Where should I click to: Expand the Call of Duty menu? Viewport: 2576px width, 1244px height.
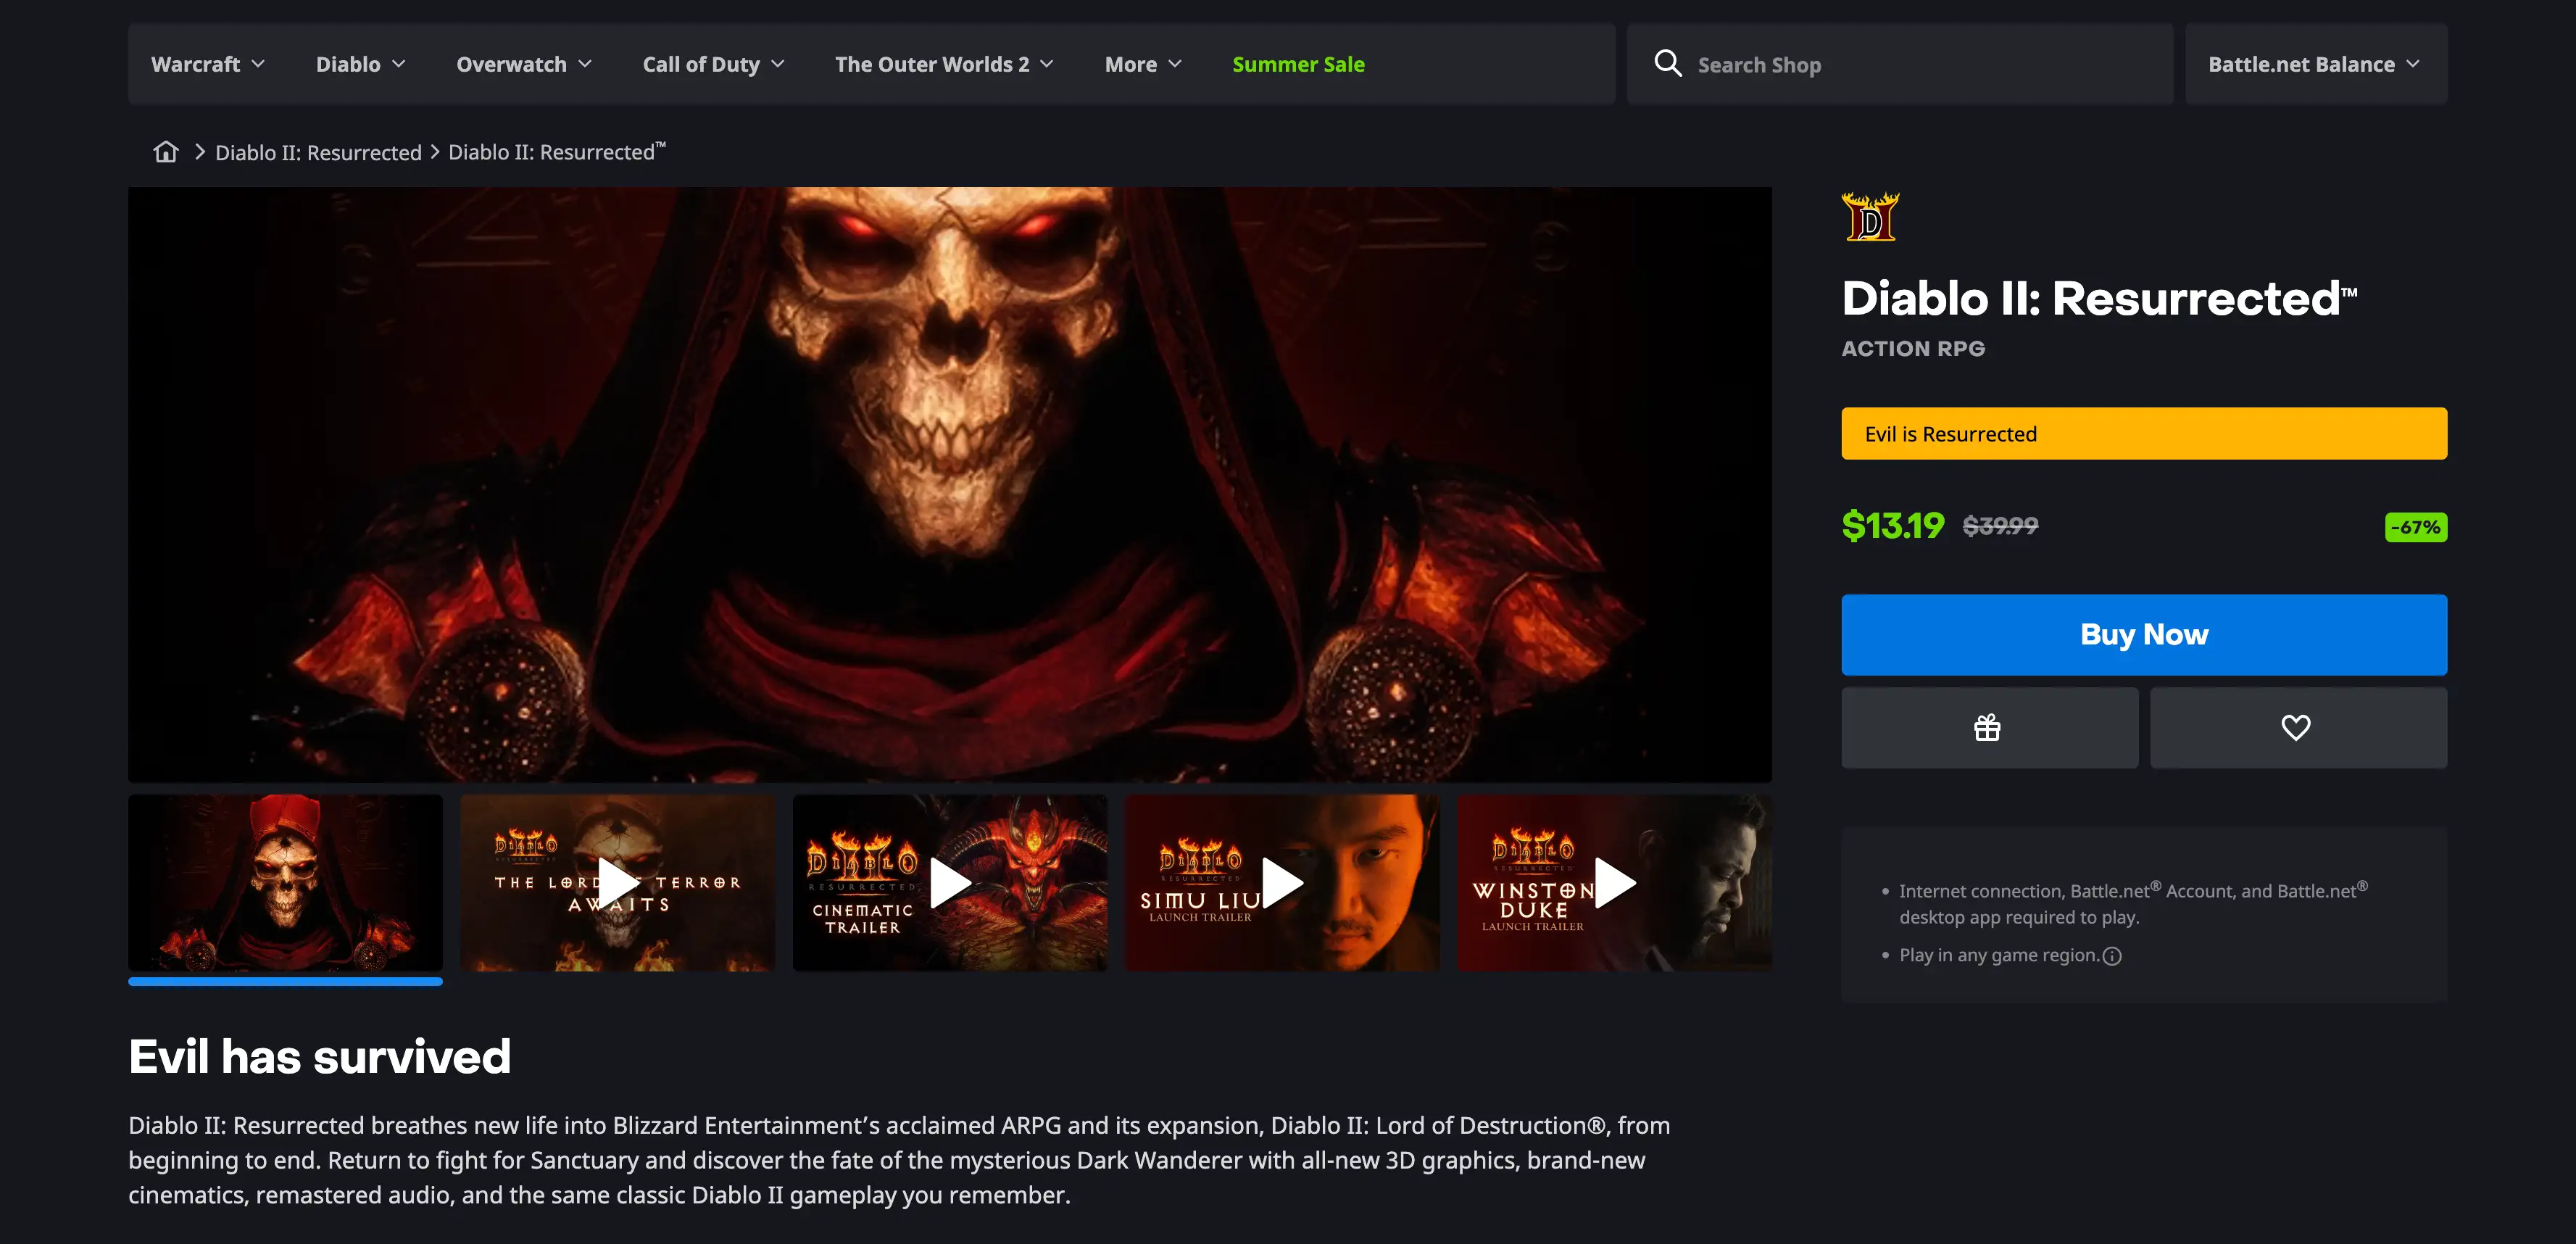click(714, 64)
